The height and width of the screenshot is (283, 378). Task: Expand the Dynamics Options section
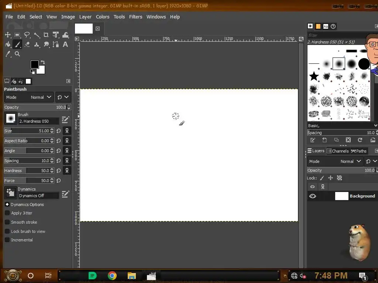tap(7, 205)
